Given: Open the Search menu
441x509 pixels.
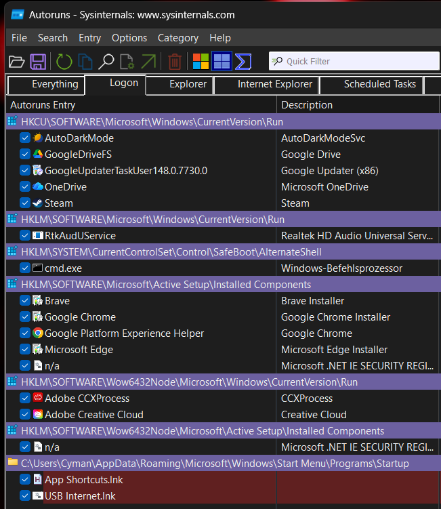Looking at the screenshot, I should point(53,38).
